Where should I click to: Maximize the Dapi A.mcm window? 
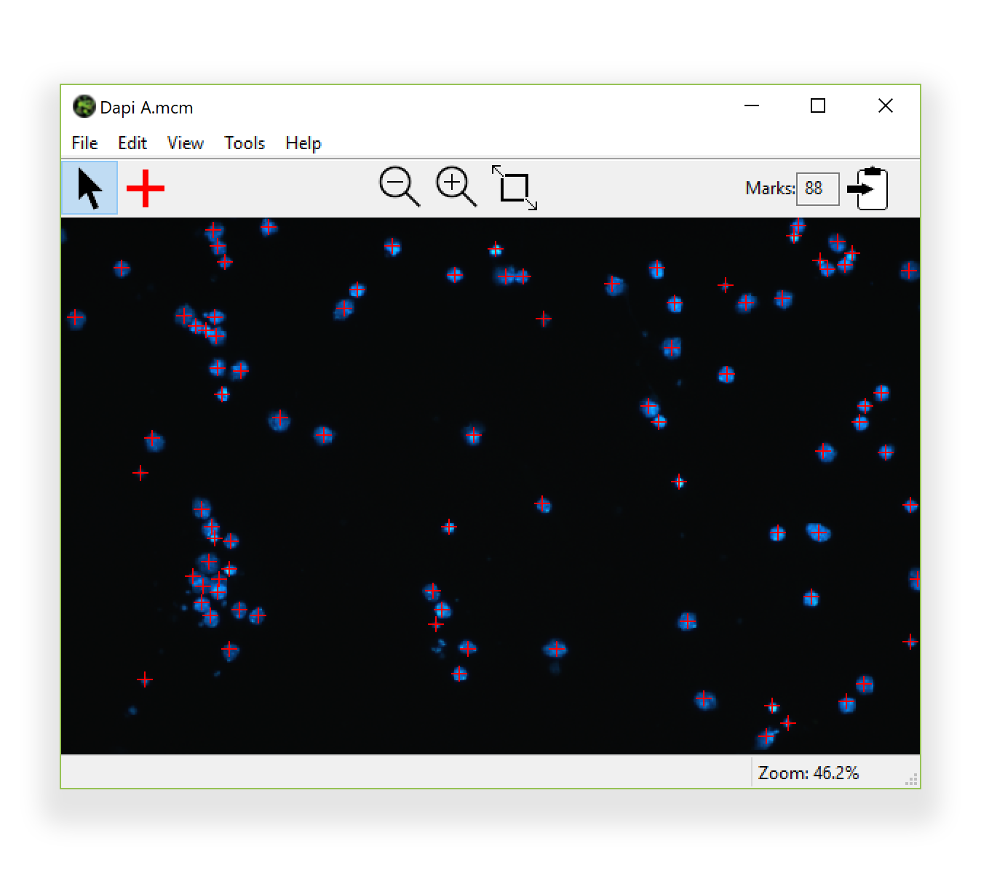point(818,106)
